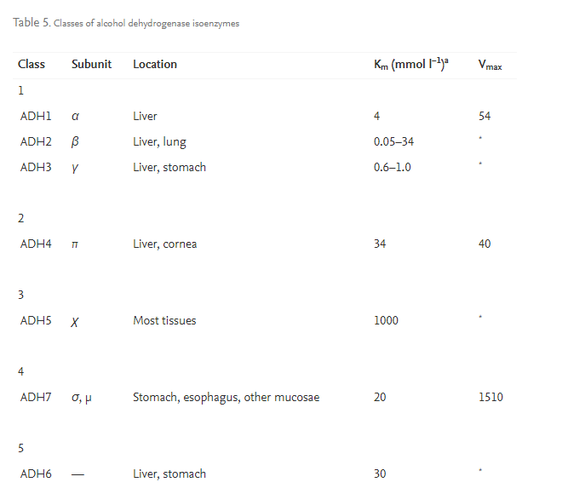Click the Vmax column header
The width and height of the screenshot is (568, 488).
coord(490,65)
